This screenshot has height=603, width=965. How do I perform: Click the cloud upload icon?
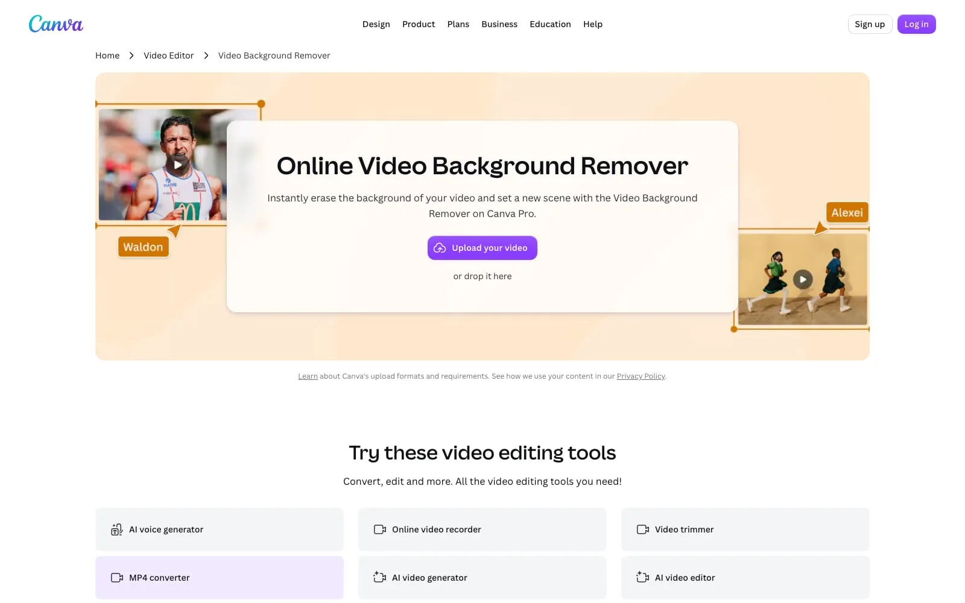tap(440, 248)
